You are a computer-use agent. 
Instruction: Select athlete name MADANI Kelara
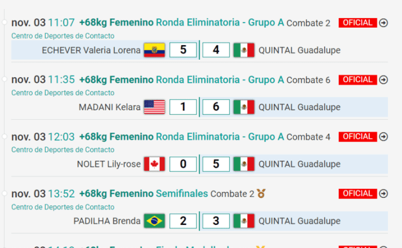tap(110, 107)
